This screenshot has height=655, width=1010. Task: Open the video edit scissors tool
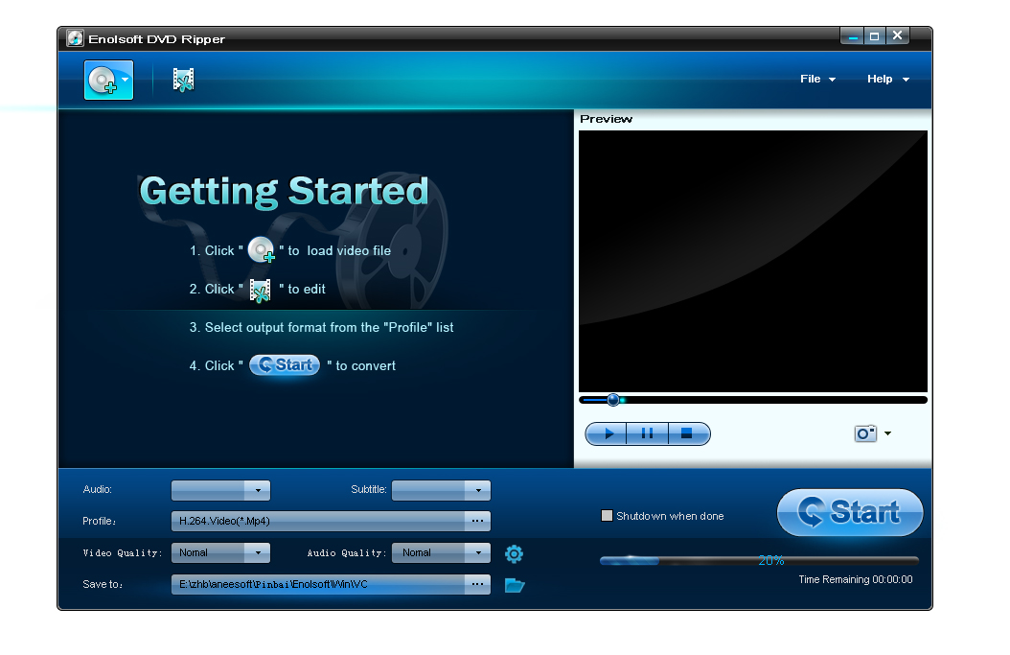tap(184, 80)
